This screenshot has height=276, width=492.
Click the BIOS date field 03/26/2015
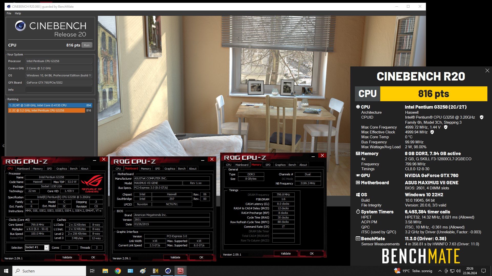(x=172, y=224)
